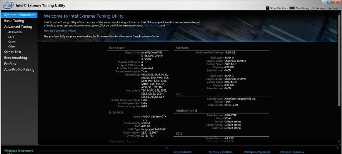Open Advanced Tuning section

[18, 27]
